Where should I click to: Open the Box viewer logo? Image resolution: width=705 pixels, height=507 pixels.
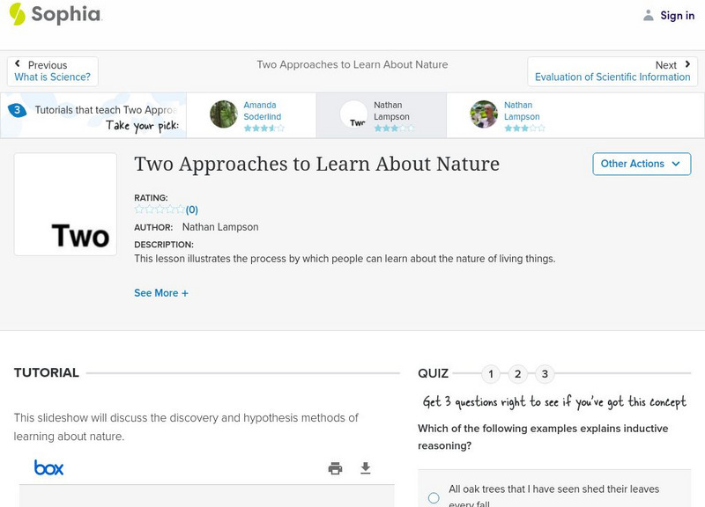[x=48, y=467]
